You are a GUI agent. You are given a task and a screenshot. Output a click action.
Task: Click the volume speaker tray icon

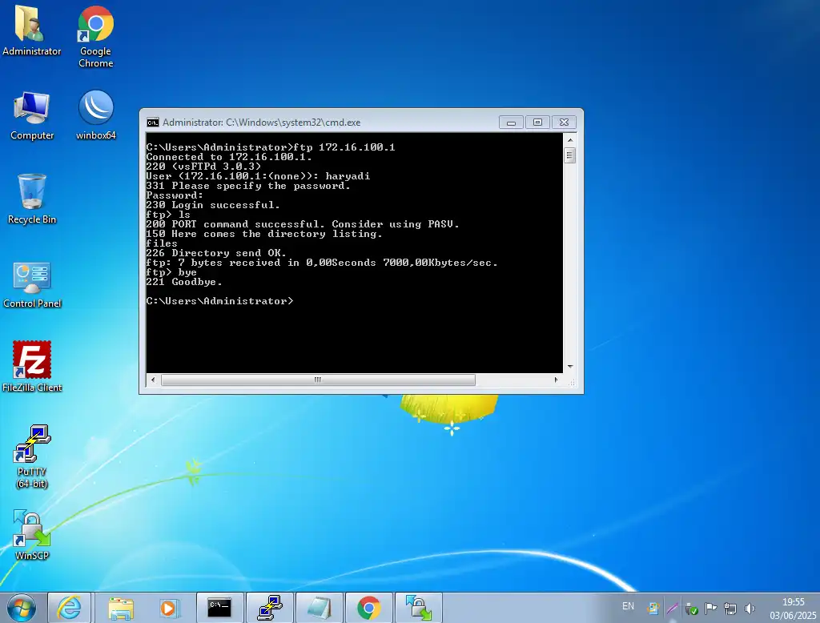pos(750,609)
